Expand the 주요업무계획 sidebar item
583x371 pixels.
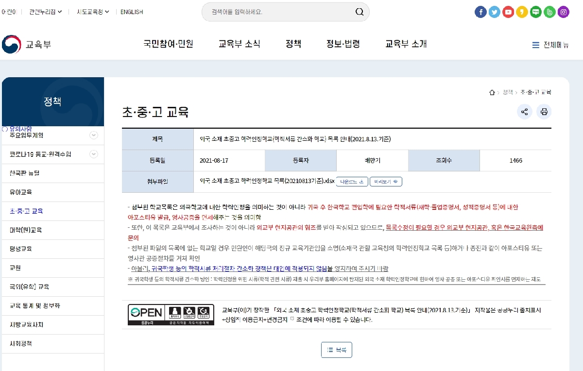pos(94,135)
